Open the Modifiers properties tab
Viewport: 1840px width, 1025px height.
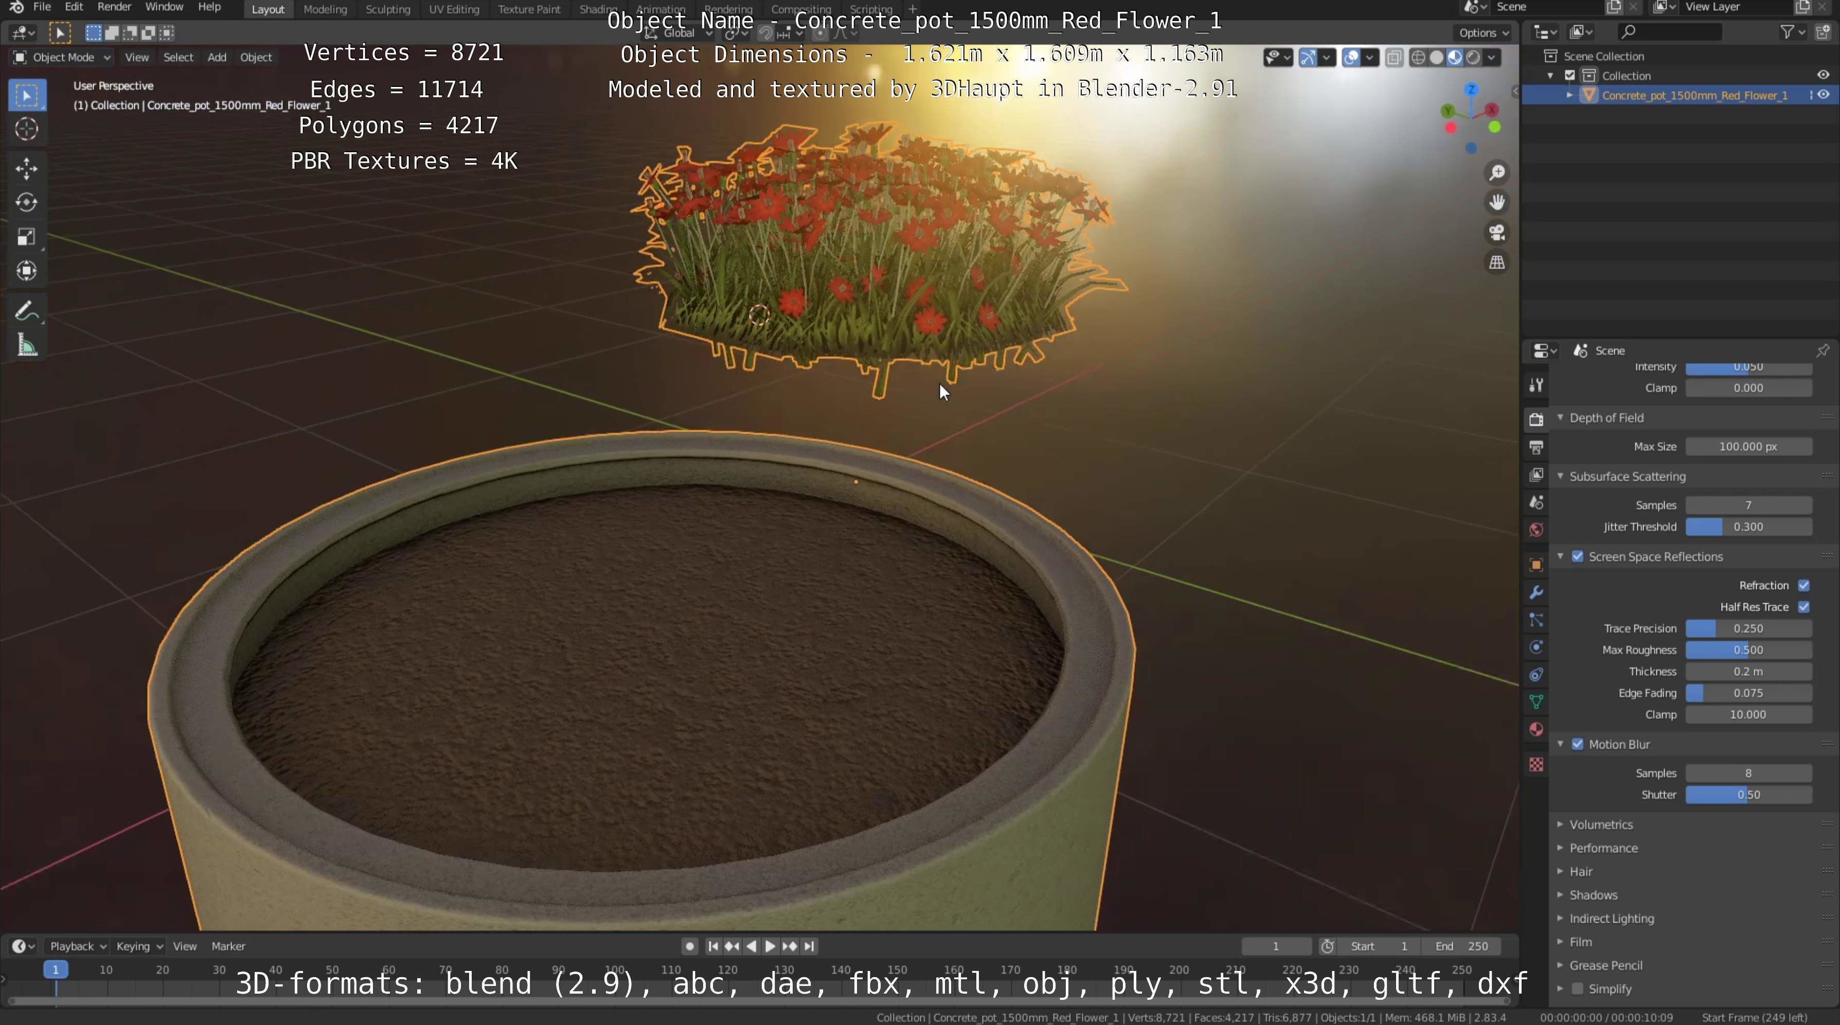(x=1535, y=592)
